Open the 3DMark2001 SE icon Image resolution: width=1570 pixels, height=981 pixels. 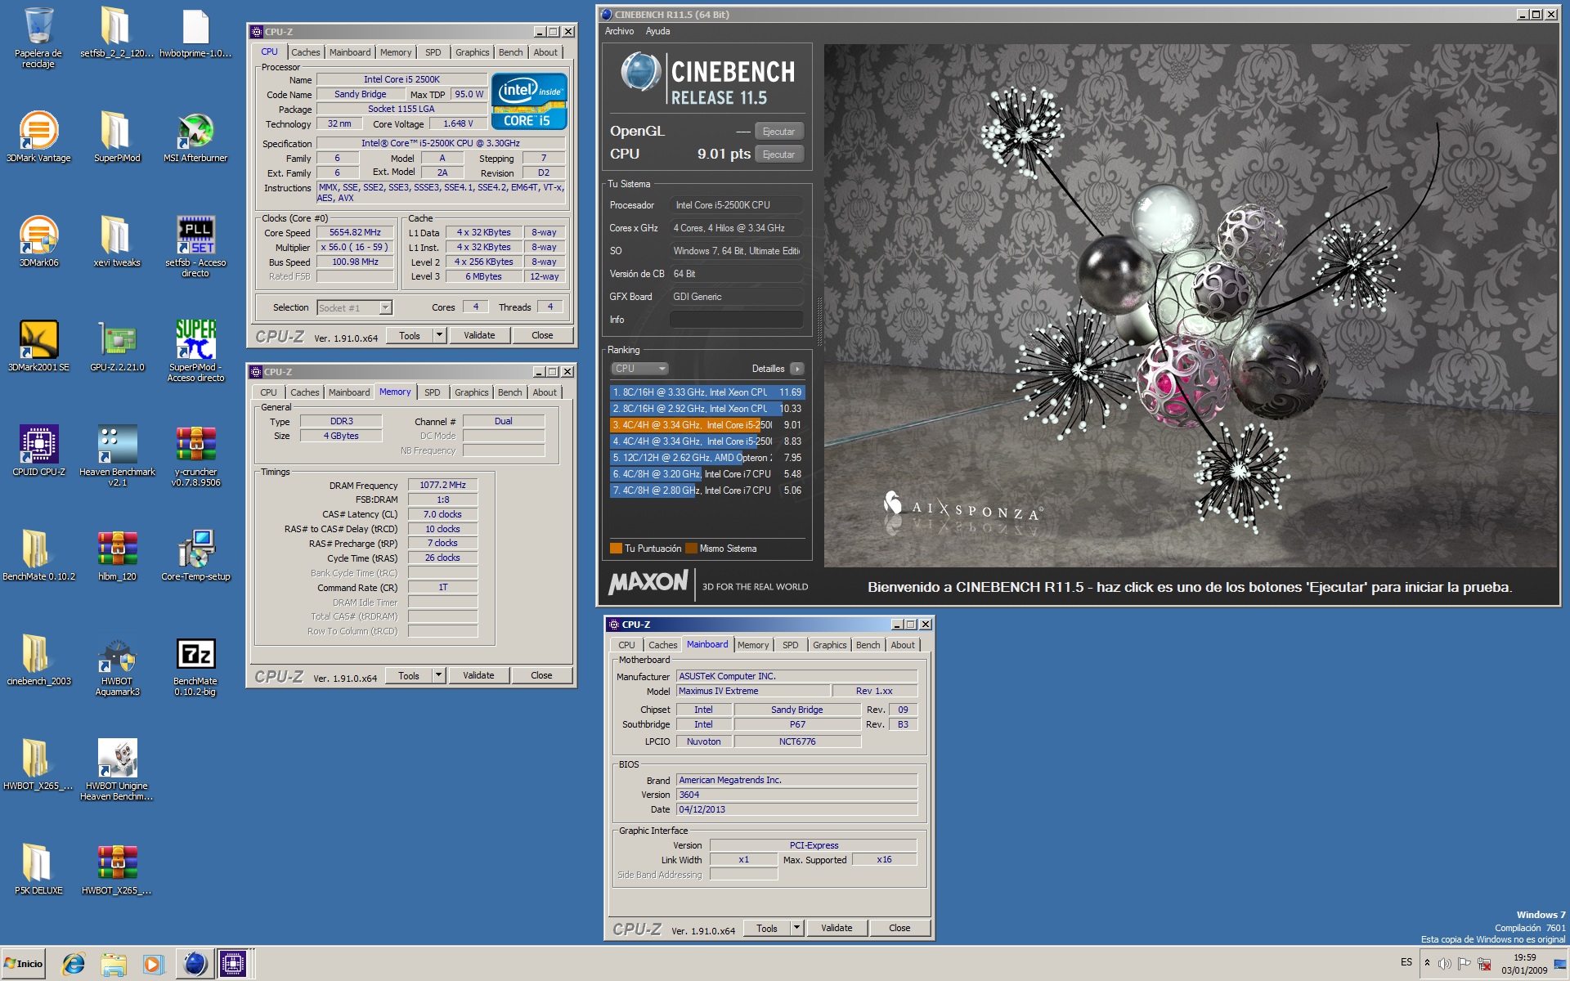[x=38, y=346]
